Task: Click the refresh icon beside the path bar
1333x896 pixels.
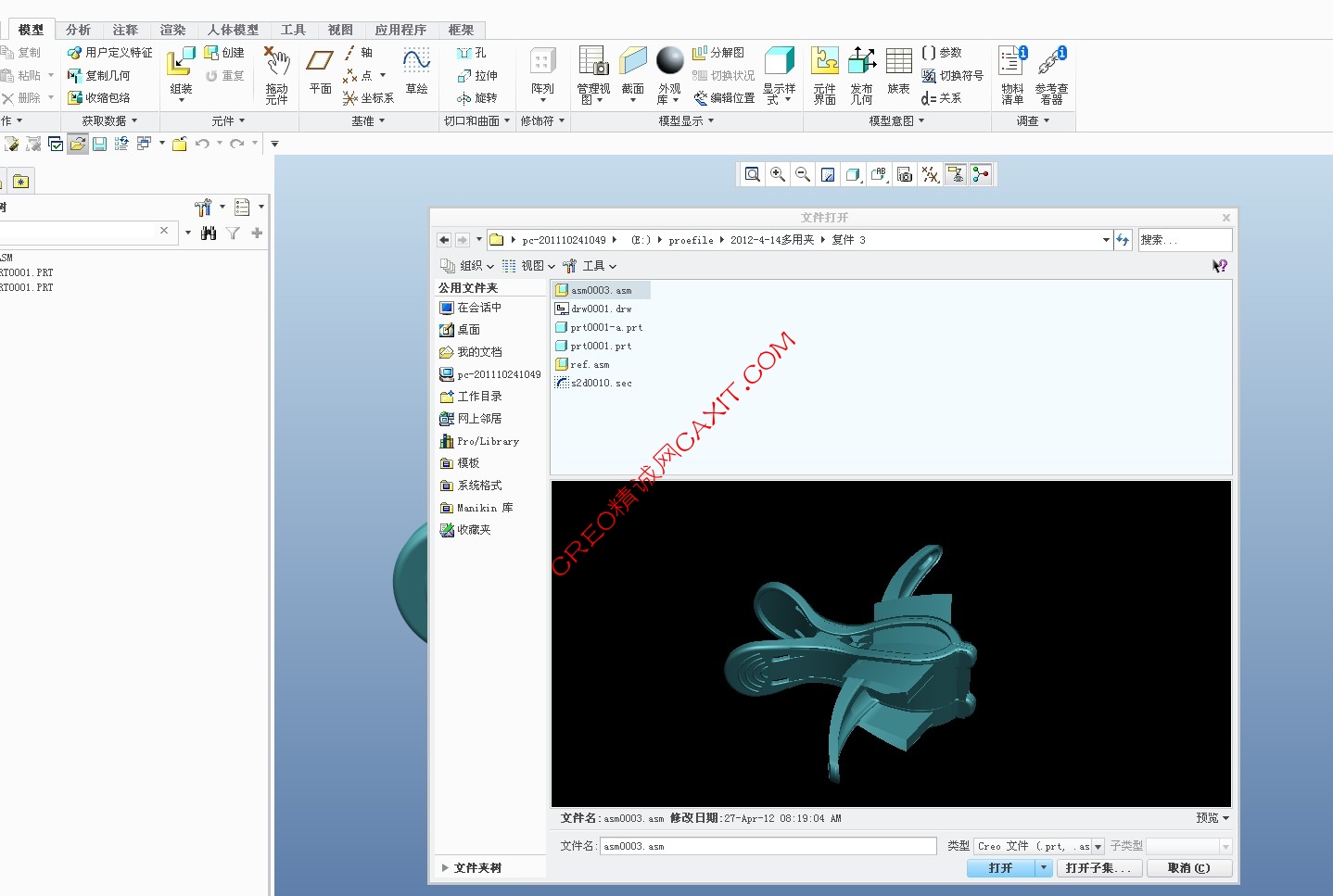Action: coord(1123,240)
